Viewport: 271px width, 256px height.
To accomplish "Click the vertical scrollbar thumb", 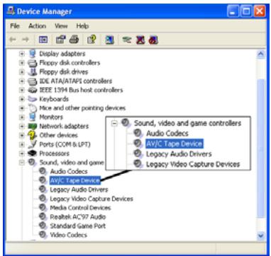I will click(260, 149).
